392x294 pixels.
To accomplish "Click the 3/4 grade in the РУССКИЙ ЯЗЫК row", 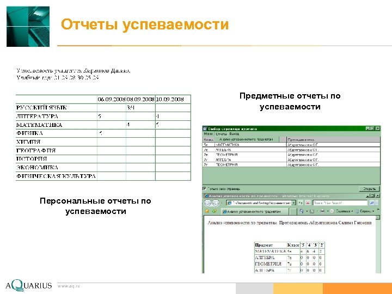I will tap(131, 108).
